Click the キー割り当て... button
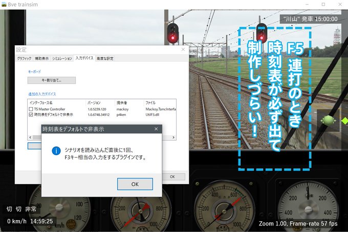 tap(52, 80)
